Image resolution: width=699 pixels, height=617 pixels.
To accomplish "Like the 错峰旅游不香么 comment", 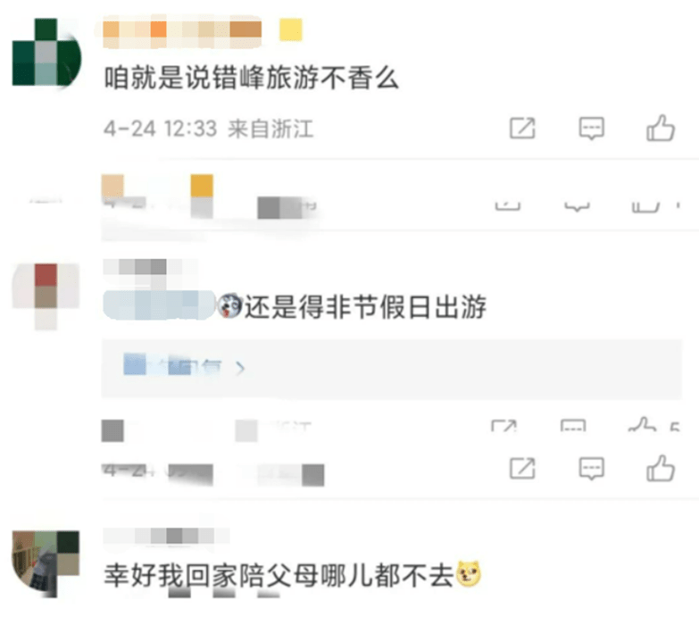I will [x=661, y=128].
